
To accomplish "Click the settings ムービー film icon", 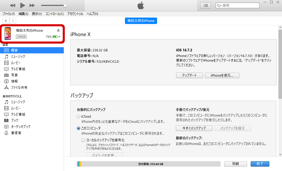I will point(6,63).
